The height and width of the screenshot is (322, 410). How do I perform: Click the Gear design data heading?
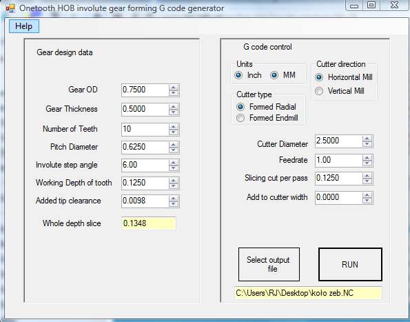[65, 52]
